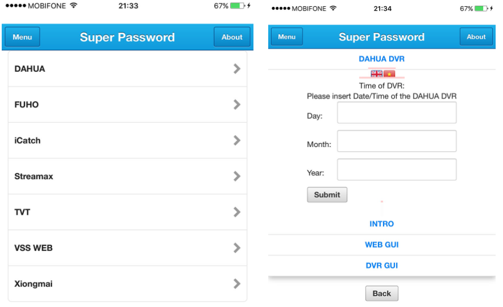Tap the VSS WEB row arrow icon
The height and width of the screenshot is (307, 503).
click(x=237, y=248)
